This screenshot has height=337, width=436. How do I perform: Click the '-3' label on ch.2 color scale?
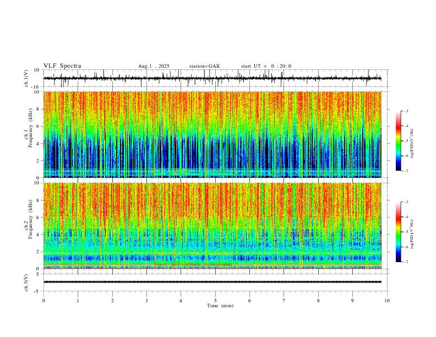(x=406, y=202)
